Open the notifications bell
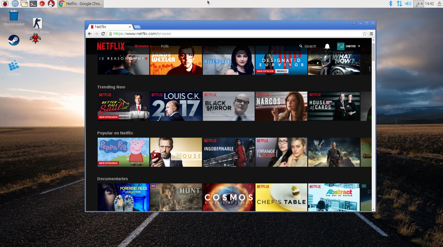This screenshot has width=443, height=247. [327, 46]
